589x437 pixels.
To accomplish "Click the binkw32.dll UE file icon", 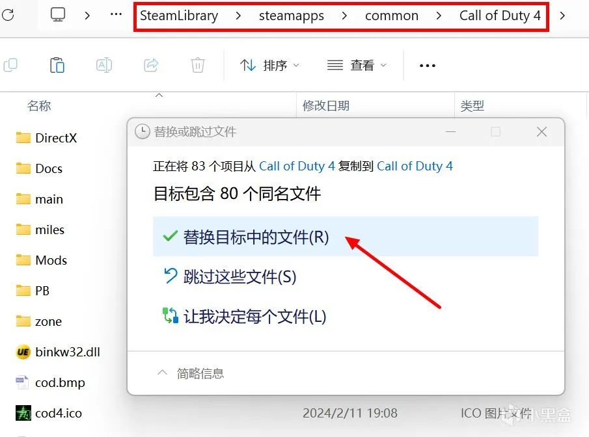I will (x=23, y=352).
